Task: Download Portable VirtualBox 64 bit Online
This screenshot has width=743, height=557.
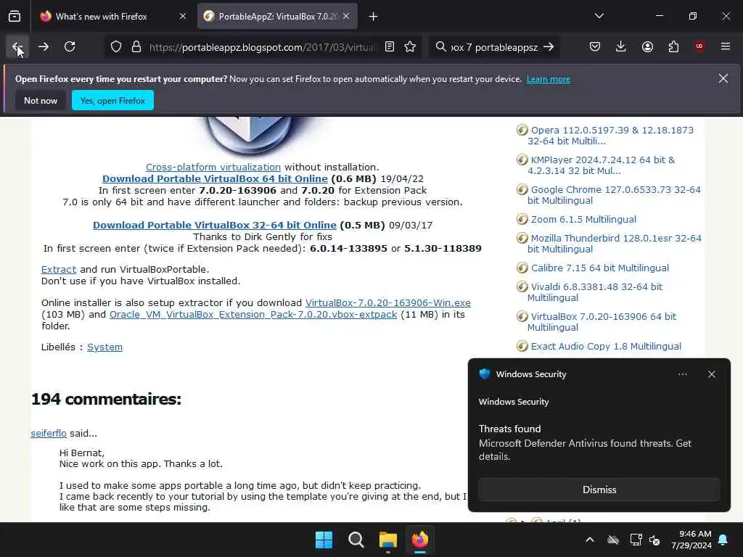Action: click(x=215, y=179)
